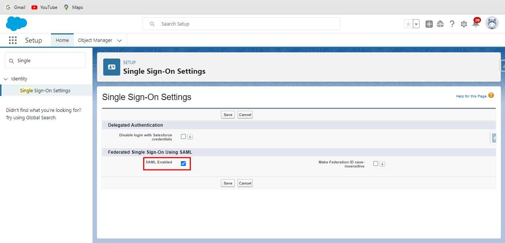Click the Search Setup field
Image resolution: width=505 pixels, height=243 pixels.
coord(241,23)
